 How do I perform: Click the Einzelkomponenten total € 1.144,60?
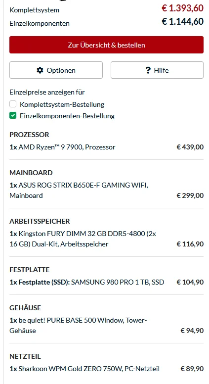182,22
